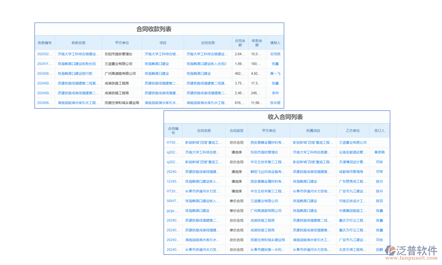The height and width of the screenshot is (265, 442).
Task: Open receipt record number 202502...
Action: (x=45, y=54)
